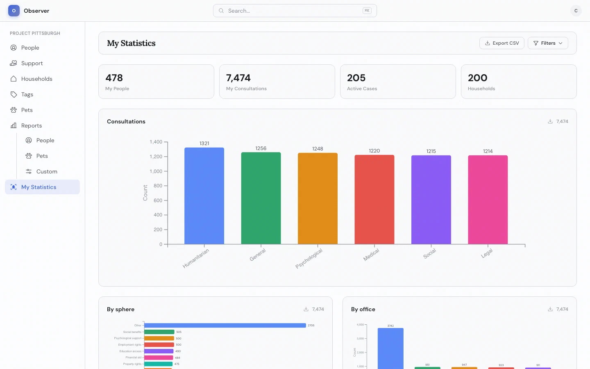Focus the Search input field
Image resolution: width=590 pixels, height=369 pixels.
coord(295,11)
